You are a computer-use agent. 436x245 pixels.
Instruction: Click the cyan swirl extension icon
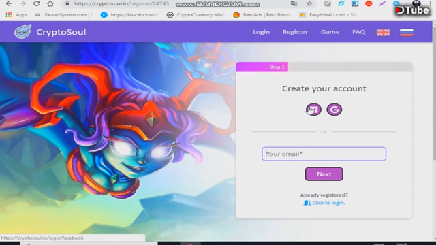pyautogui.click(x=341, y=4)
